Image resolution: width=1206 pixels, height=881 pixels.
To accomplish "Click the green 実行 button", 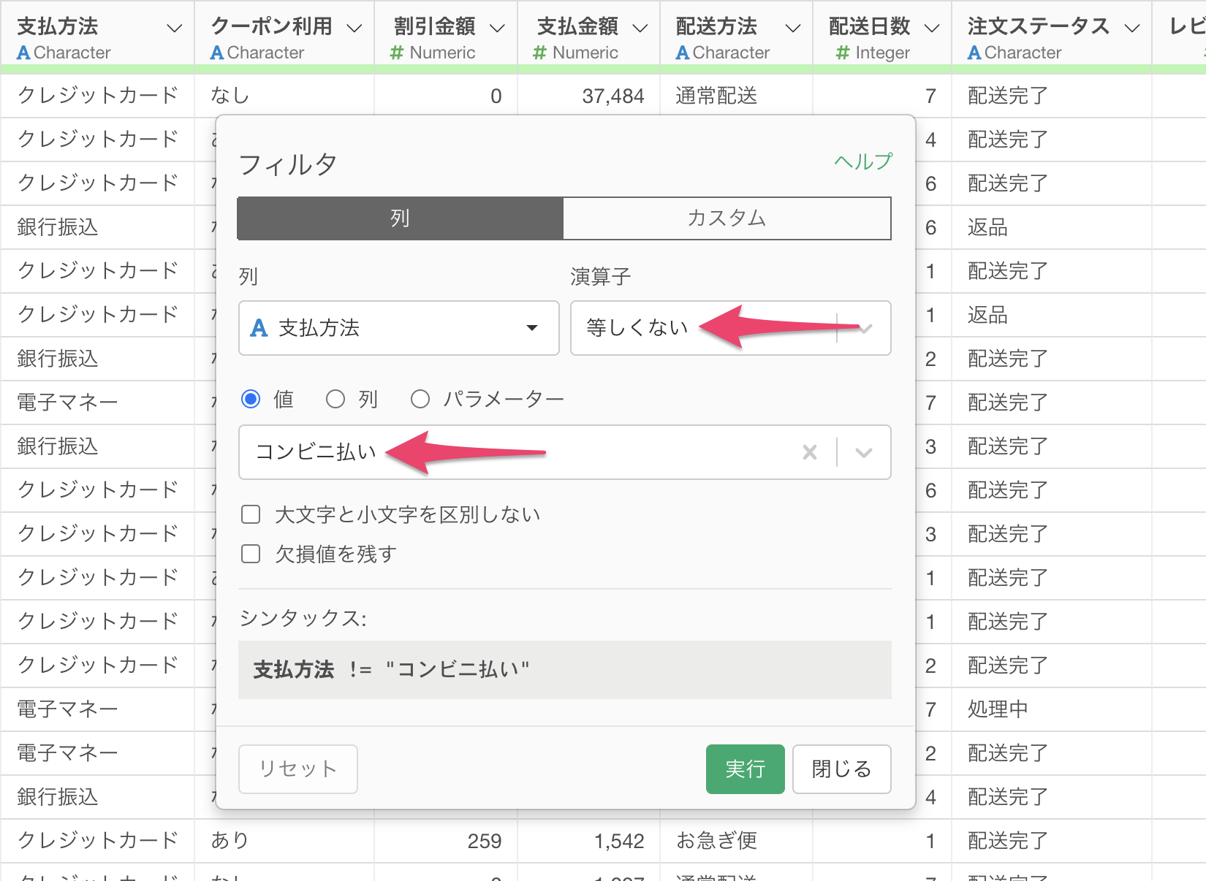I will (x=745, y=769).
